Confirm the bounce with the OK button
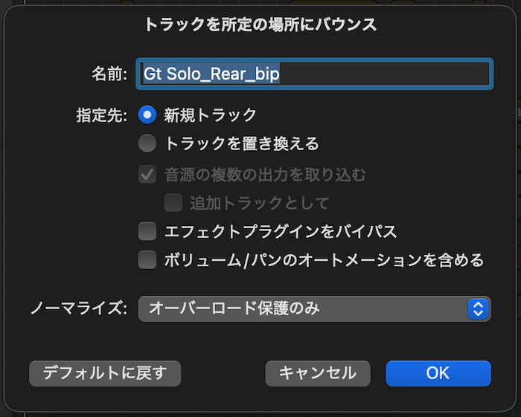 click(x=438, y=372)
